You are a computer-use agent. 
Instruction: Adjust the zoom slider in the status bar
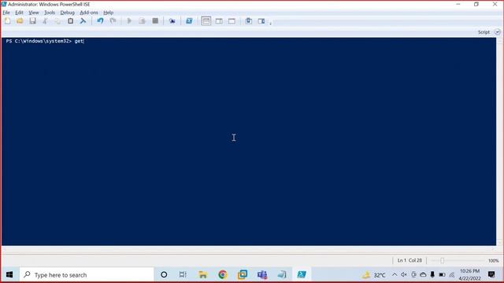point(443,260)
